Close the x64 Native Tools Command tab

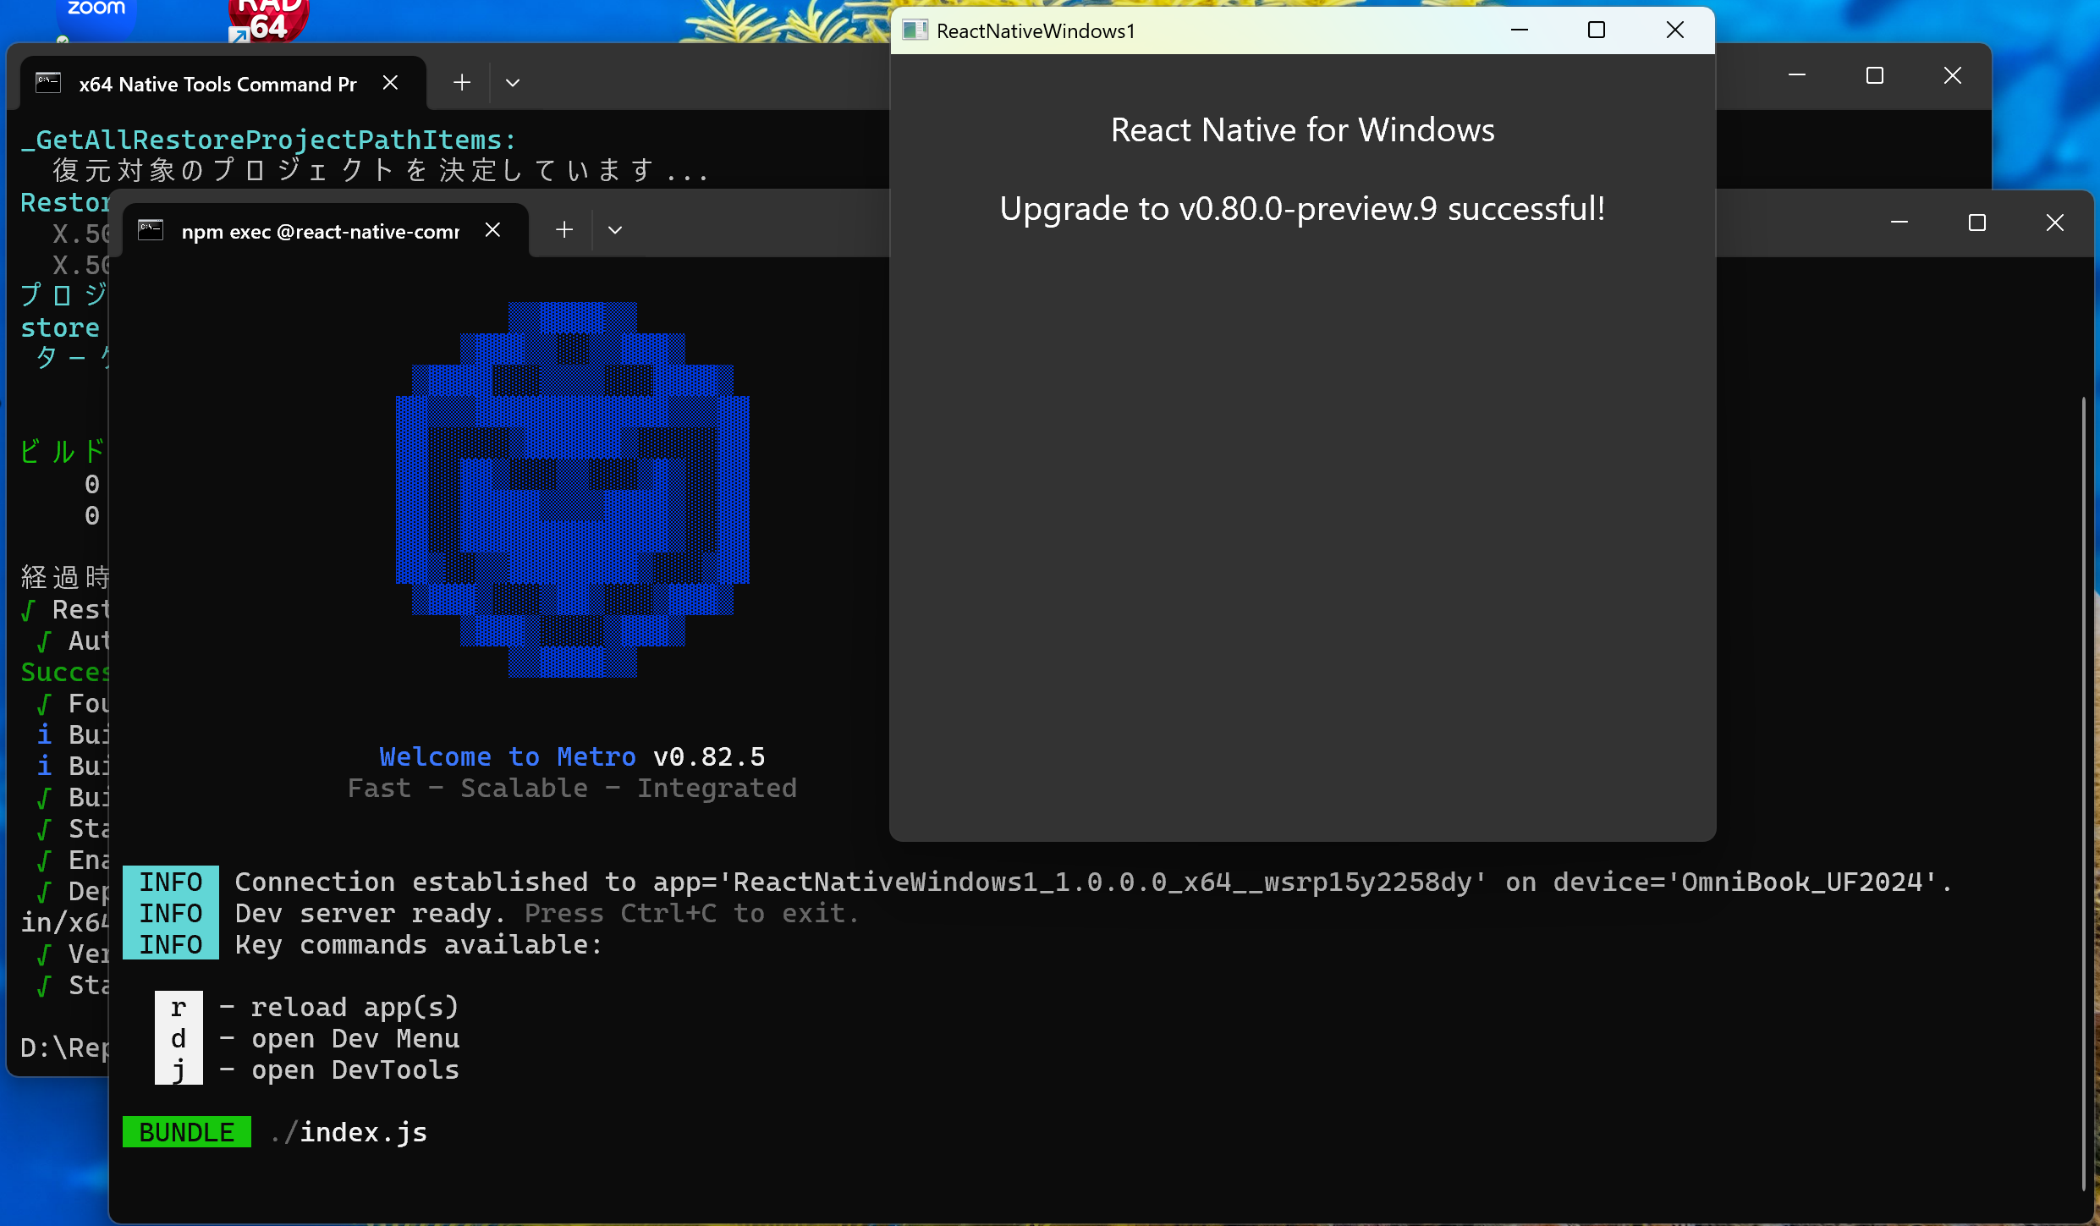click(390, 82)
